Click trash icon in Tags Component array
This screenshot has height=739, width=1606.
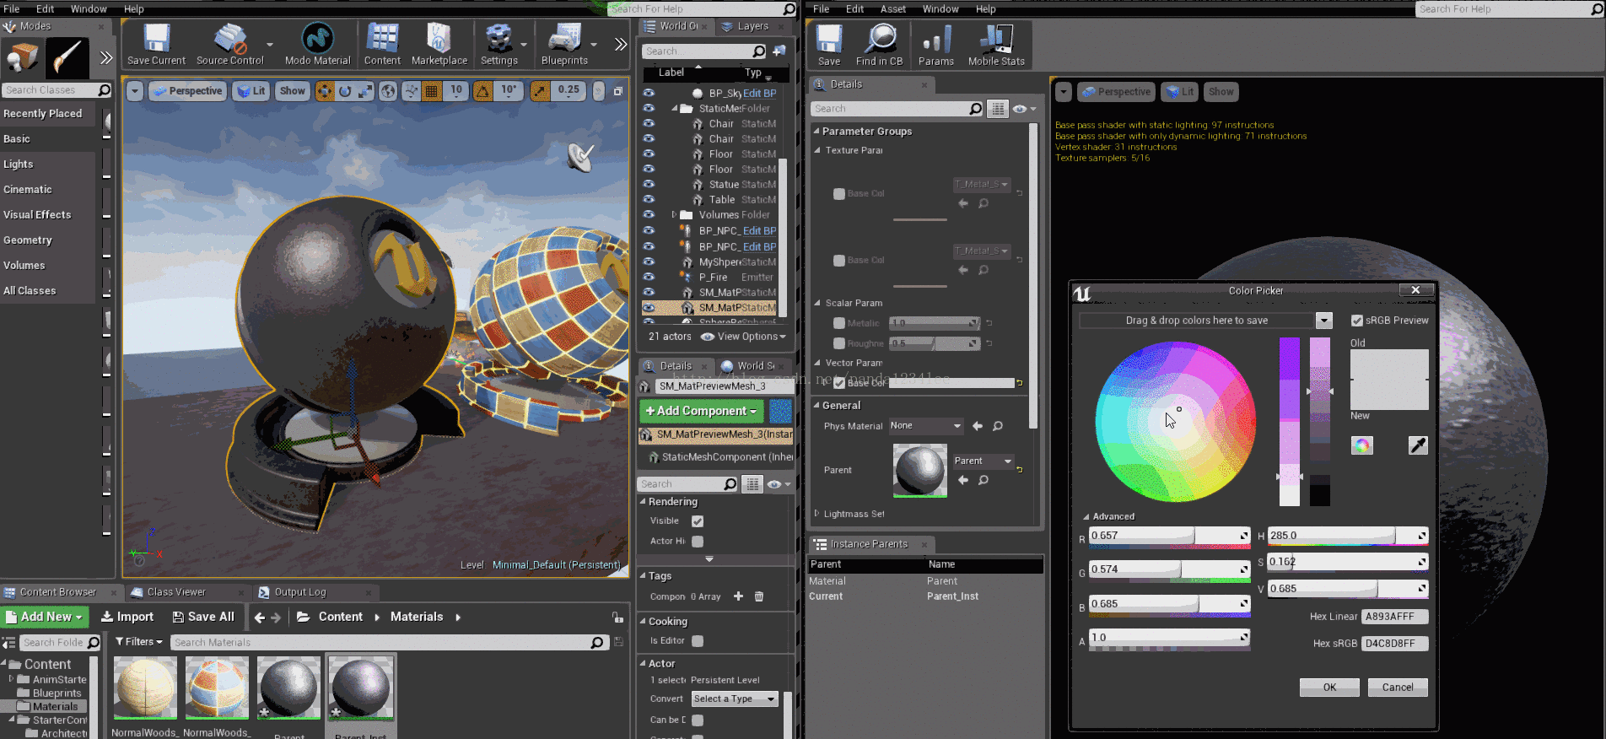tap(758, 596)
